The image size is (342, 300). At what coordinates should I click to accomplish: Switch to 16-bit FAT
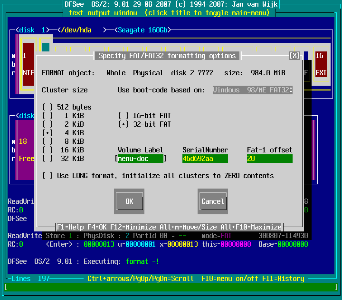click(x=123, y=116)
